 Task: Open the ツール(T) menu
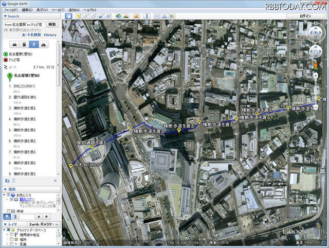click(58, 10)
